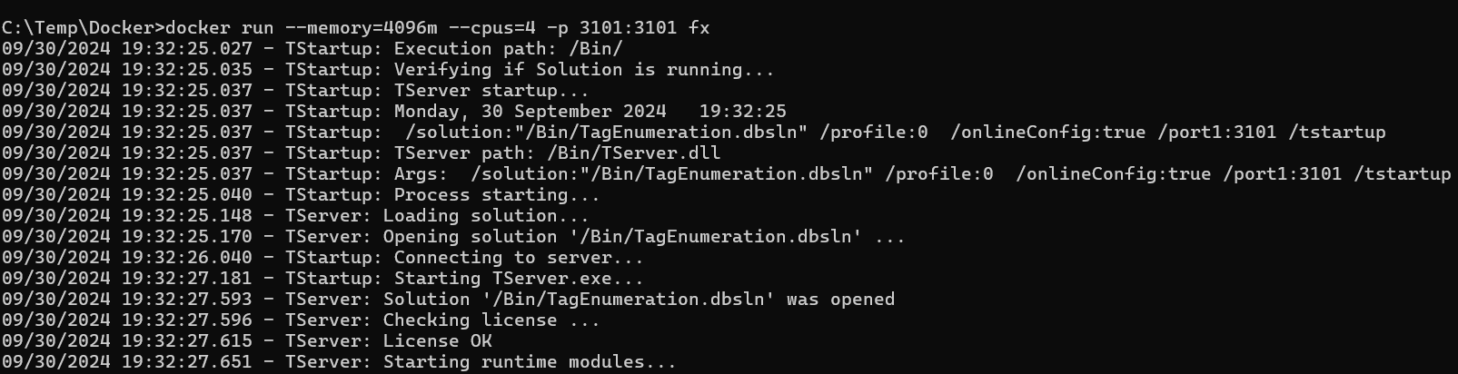Click the 'Opening solution' log line
Screen dimensions: 1458x374
[453, 237]
